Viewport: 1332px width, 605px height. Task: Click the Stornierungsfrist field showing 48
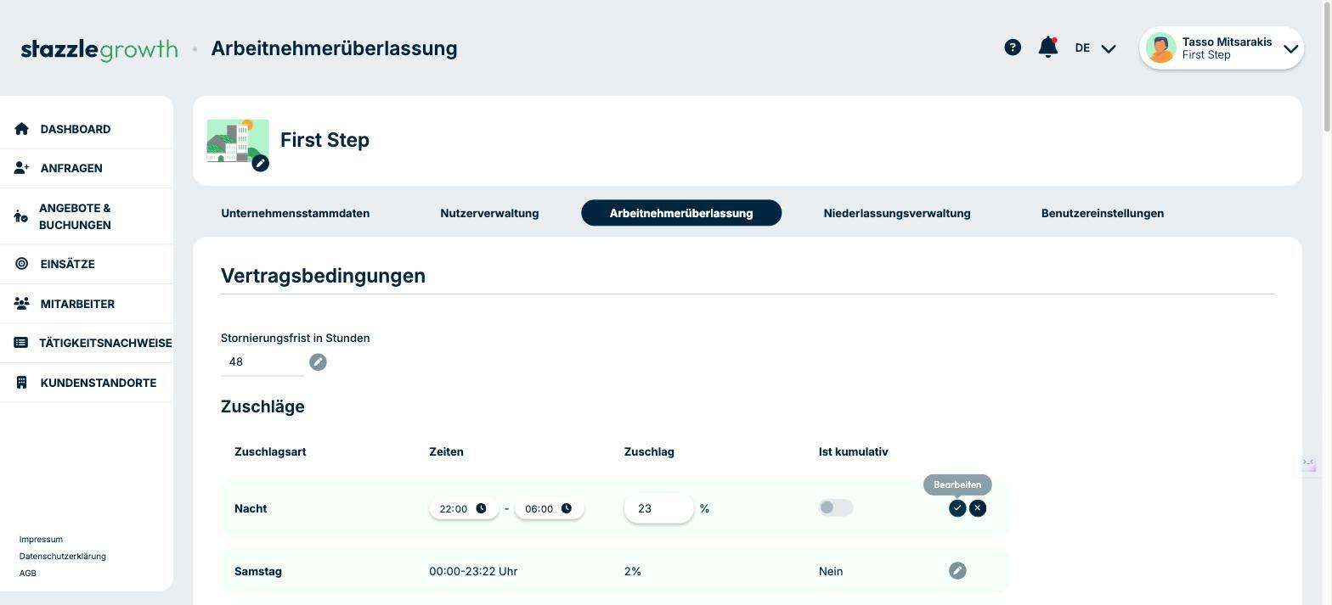point(262,362)
